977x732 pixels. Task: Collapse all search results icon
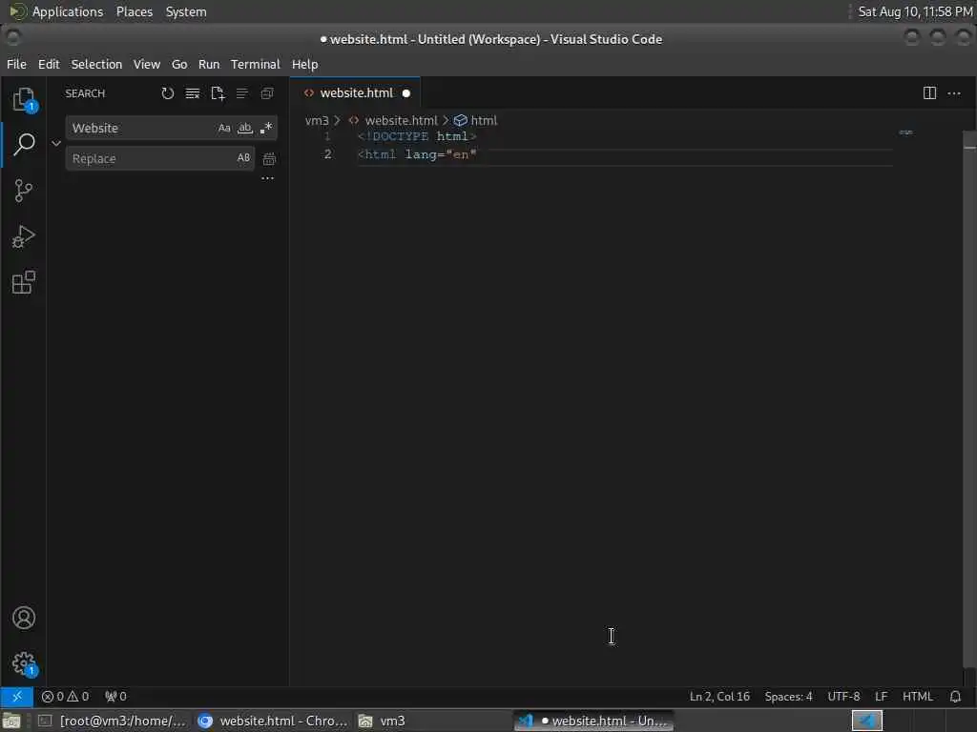click(267, 93)
